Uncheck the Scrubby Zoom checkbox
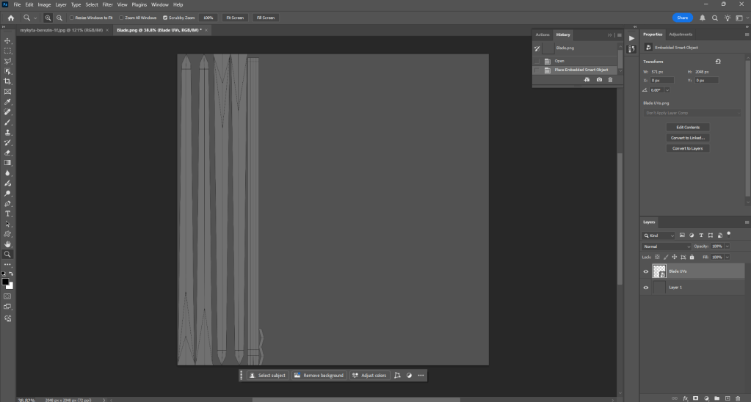 [164, 17]
